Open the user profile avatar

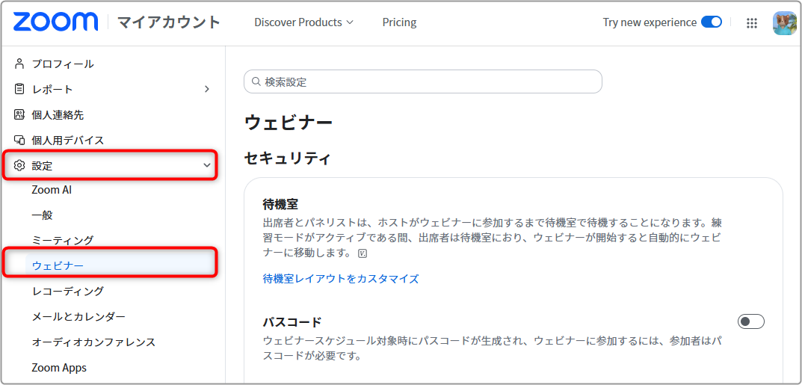click(784, 23)
